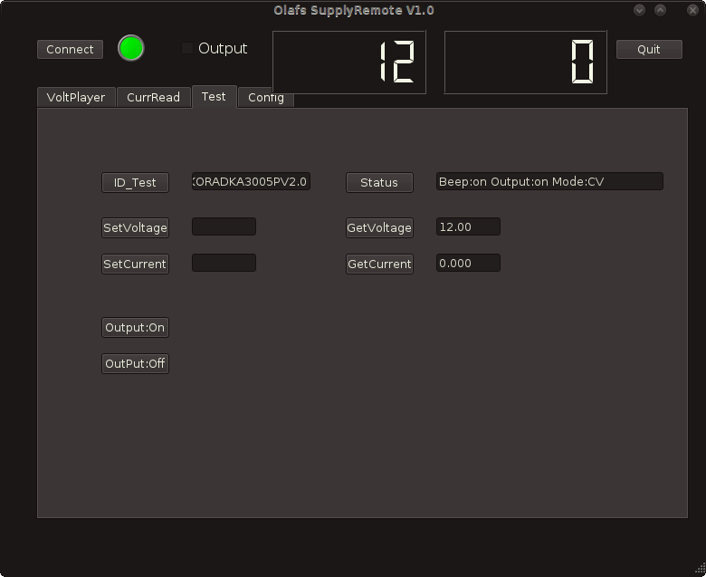Open the CurrRead tab
This screenshot has width=706, height=577.
(154, 97)
